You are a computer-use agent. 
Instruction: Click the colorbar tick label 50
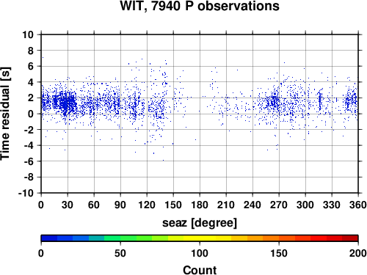[120, 253]
